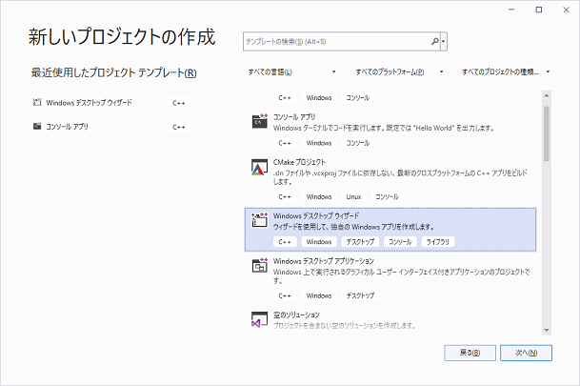Click the CMake プロジェクト template icon
Image resolution: width=580 pixels, height=386 pixels.
pyautogui.click(x=260, y=168)
